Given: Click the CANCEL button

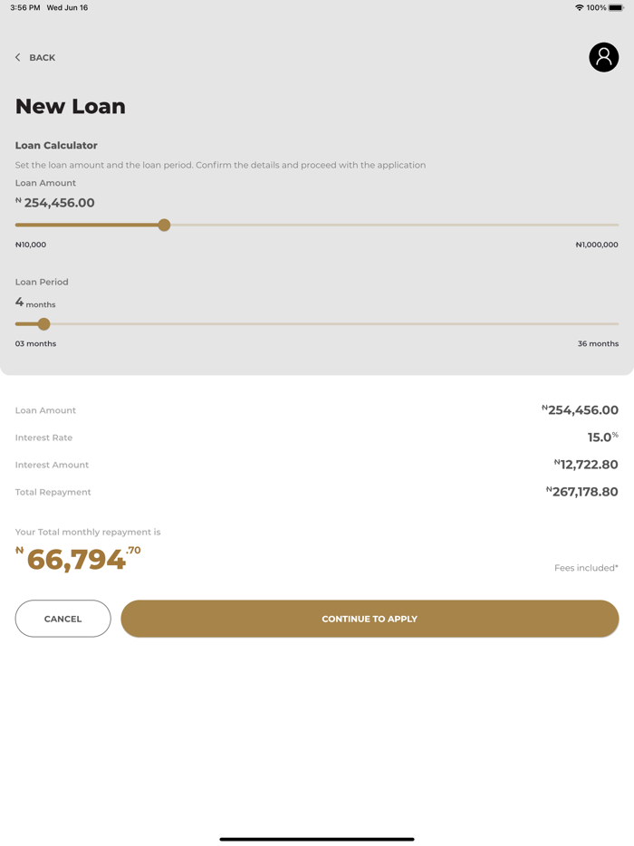Looking at the screenshot, I should point(62,619).
